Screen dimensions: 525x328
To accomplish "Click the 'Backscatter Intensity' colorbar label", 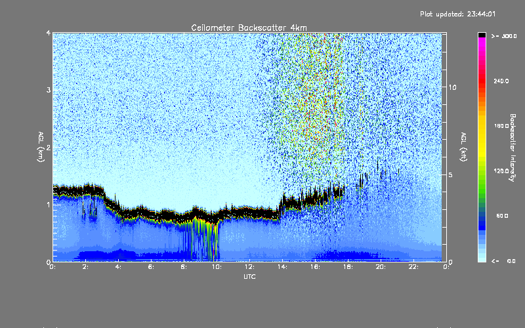I will pos(513,148).
